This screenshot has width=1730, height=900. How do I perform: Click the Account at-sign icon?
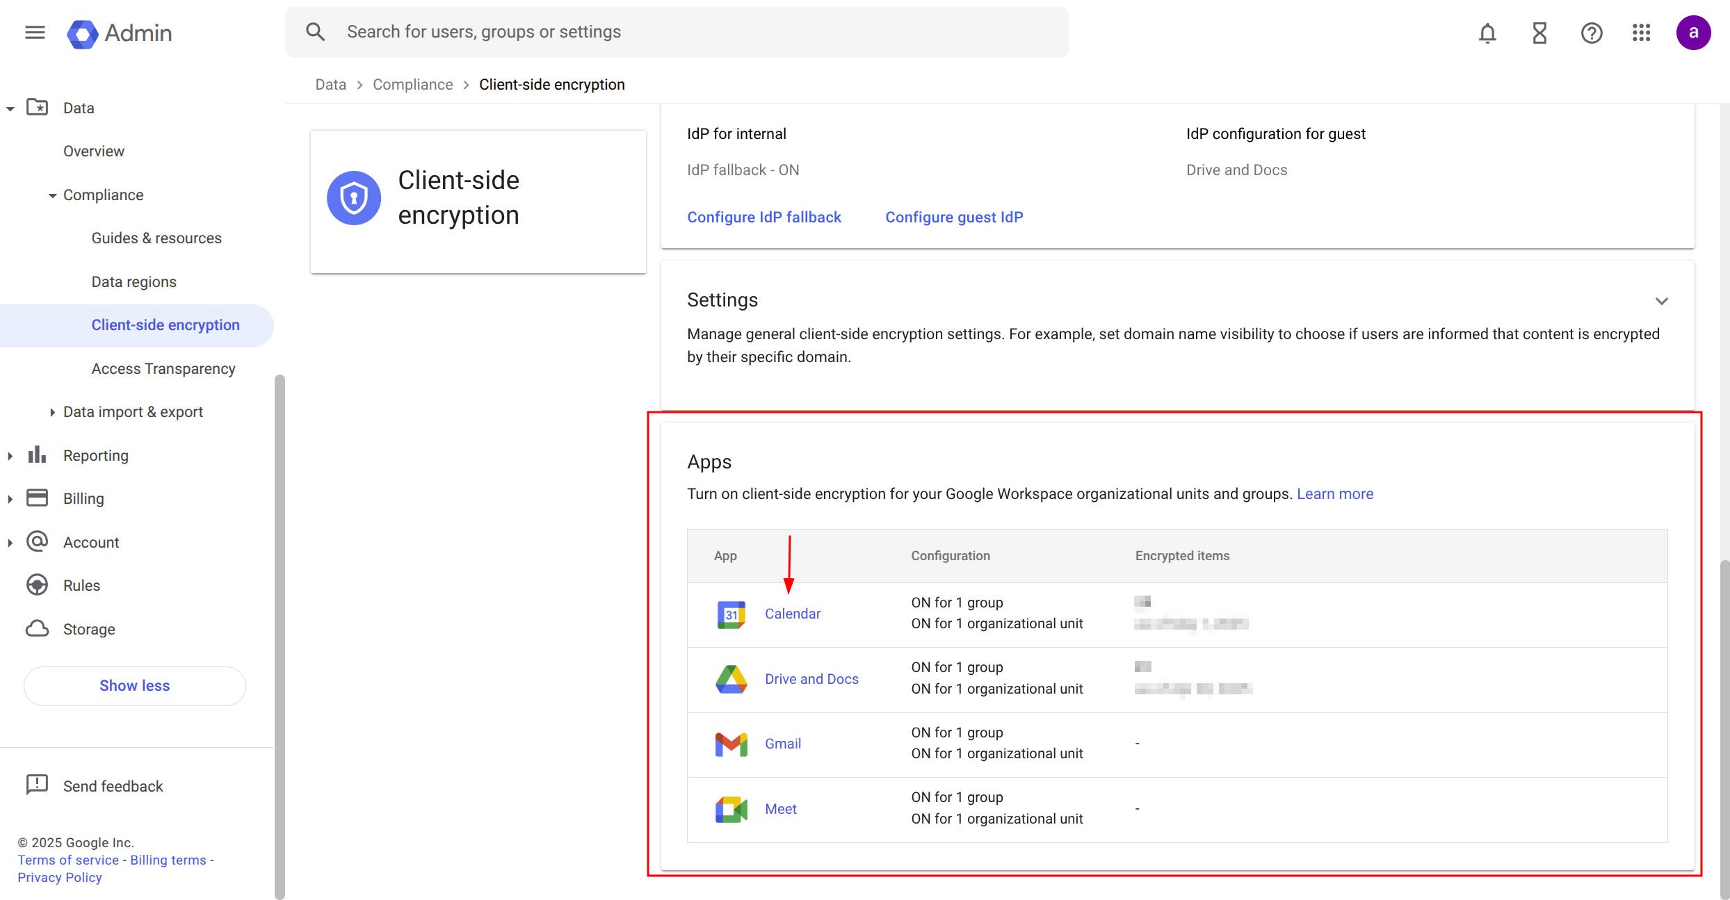(38, 541)
